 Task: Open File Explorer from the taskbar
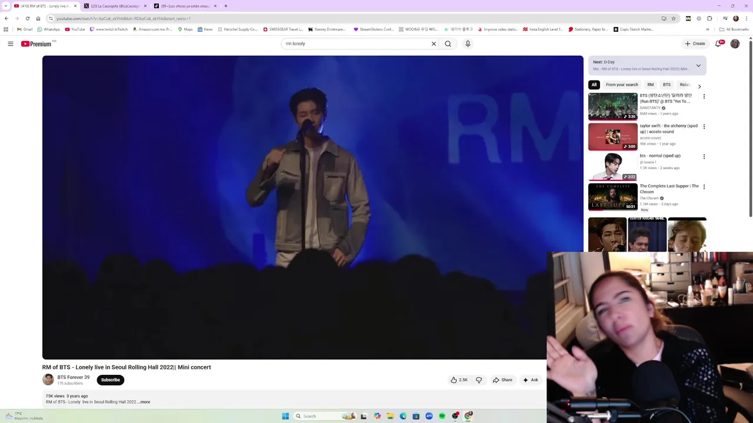click(x=390, y=416)
